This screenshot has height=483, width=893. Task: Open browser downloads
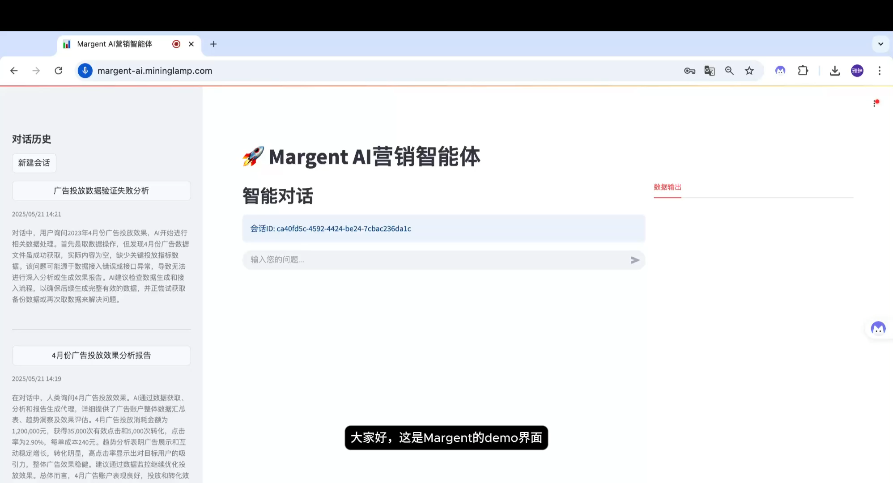(835, 71)
